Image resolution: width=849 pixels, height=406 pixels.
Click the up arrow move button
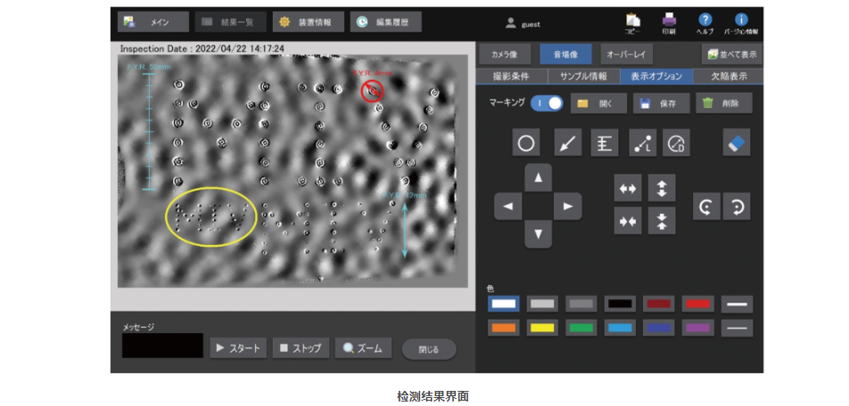click(539, 177)
